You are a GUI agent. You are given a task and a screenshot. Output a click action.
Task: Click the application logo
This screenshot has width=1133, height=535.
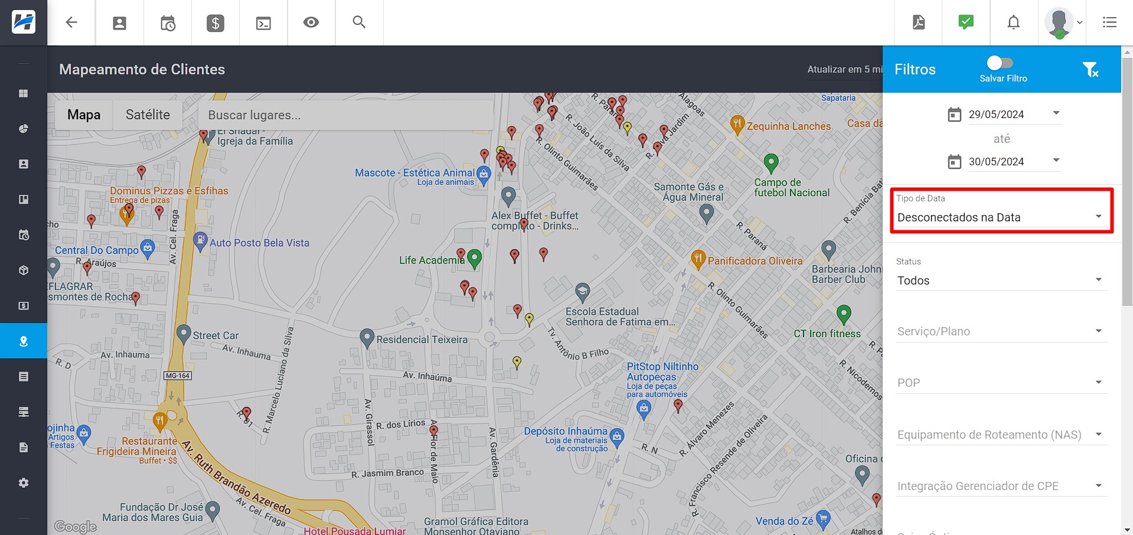coord(24,22)
